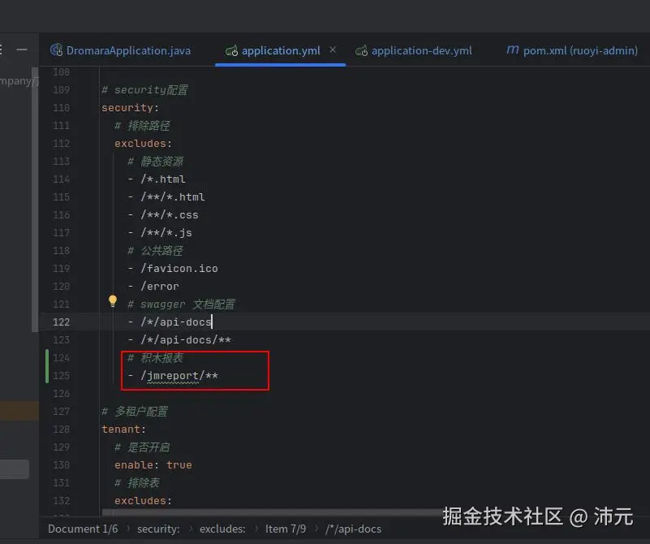The image size is (650, 544).
Task: Click the 'tenant:' key
Action: tap(123, 430)
